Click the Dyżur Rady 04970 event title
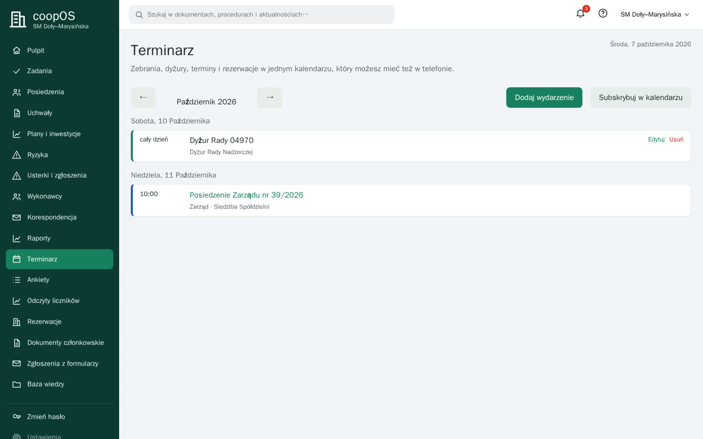Viewport: 703px width, 439px height. click(221, 140)
